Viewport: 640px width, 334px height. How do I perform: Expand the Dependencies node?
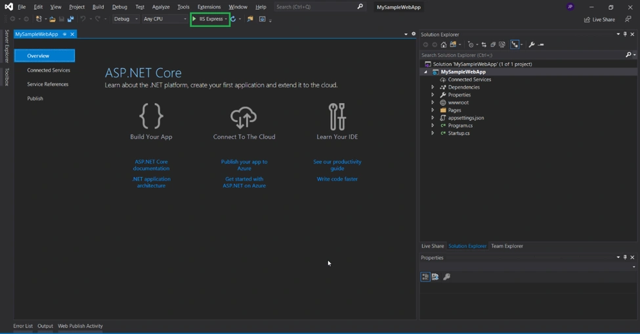433,87
